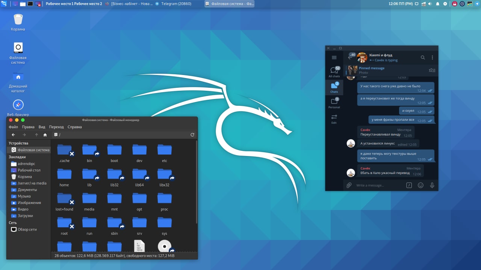Open the Telegram hamburger menu
The width and height of the screenshot is (481, 270).
[334, 58]
